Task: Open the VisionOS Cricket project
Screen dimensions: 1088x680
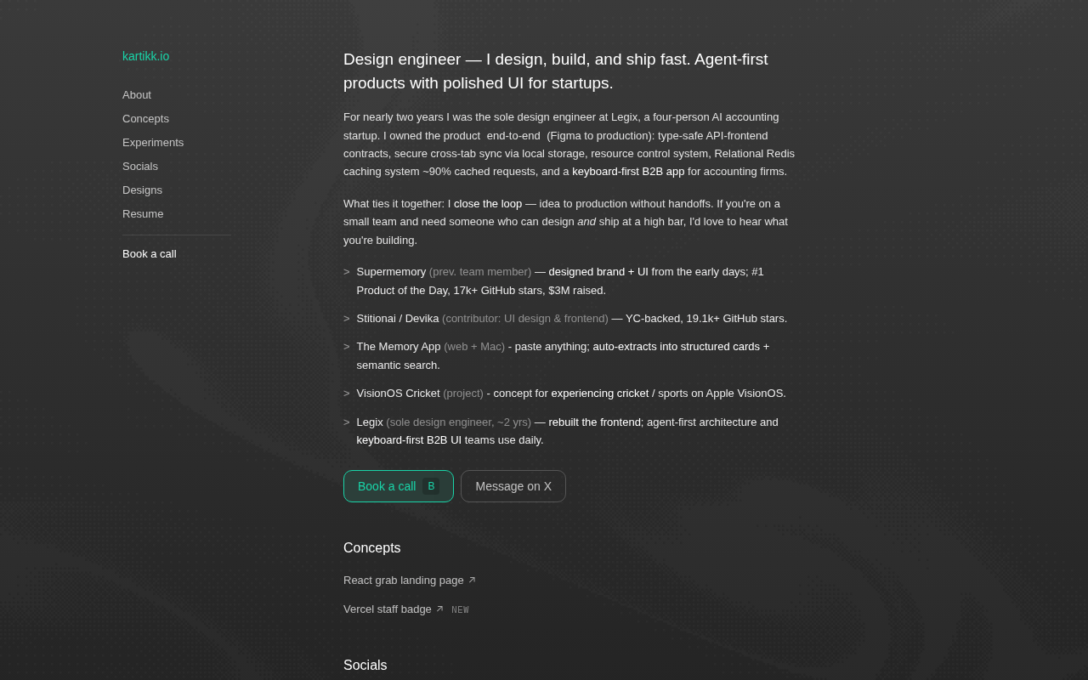Action: coord(398,394)
